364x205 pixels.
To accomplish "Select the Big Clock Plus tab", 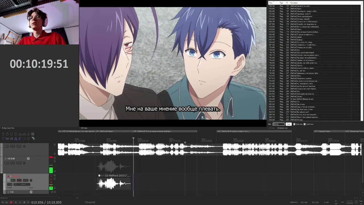I will (8, 128).
